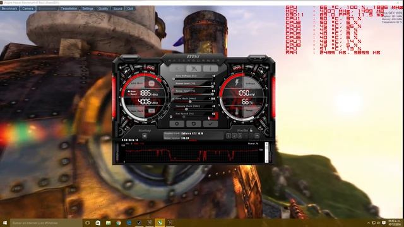Image resolution: width=404 pixels, height=227 pixels.
Task: Click the Core Clock slider handle
Action: [190, 102]
